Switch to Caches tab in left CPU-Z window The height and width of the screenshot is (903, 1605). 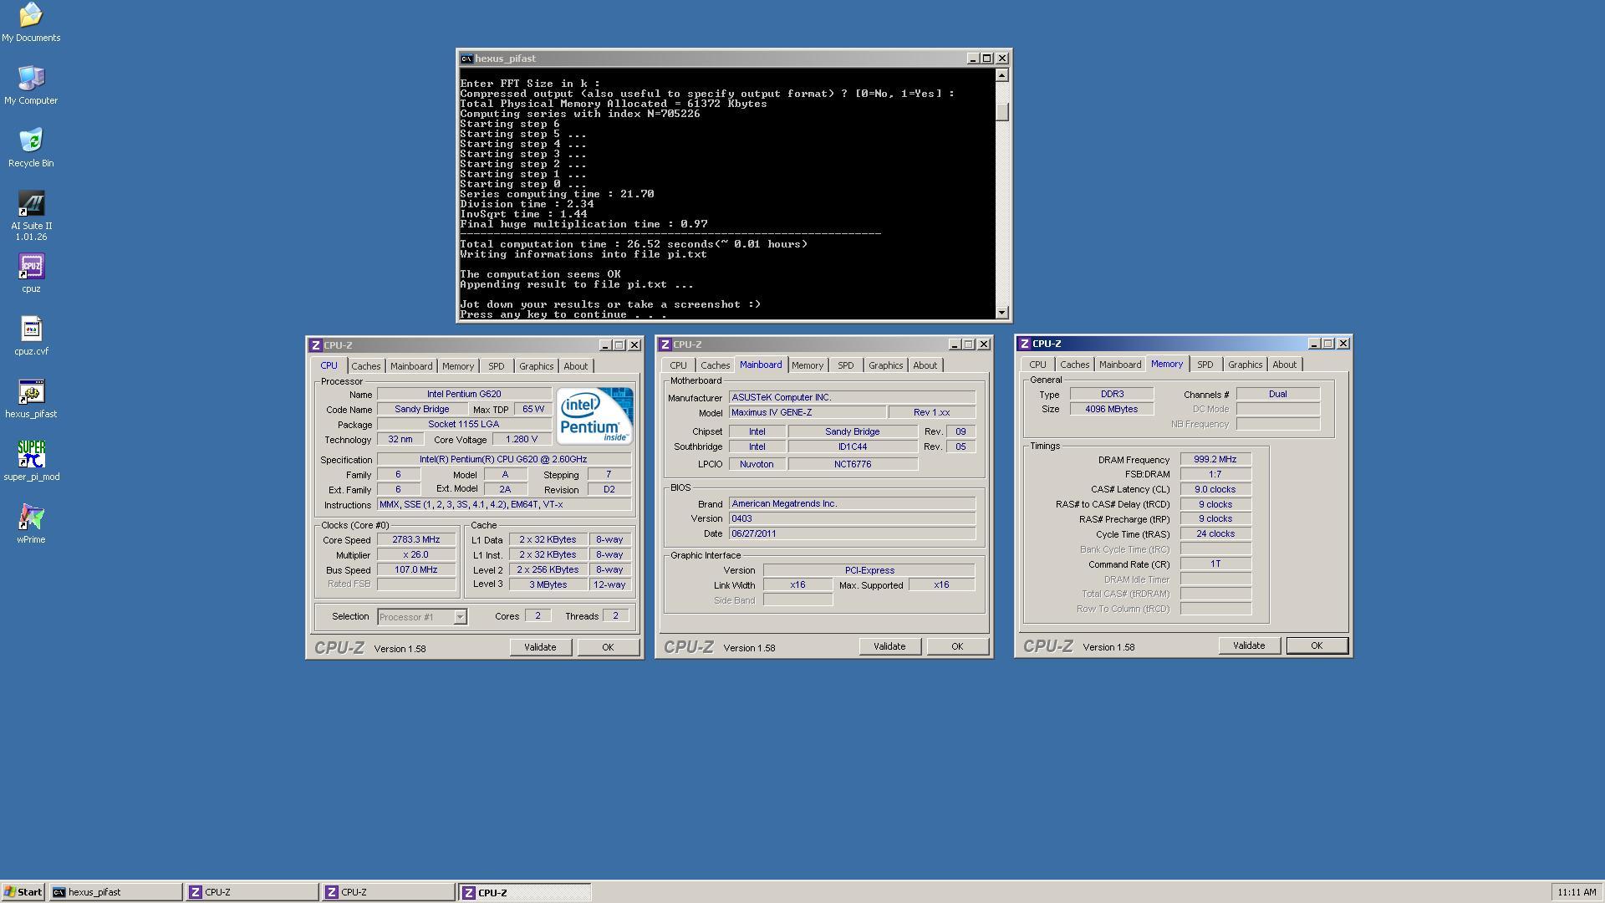365,366
